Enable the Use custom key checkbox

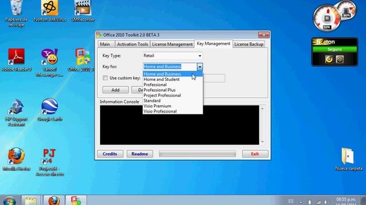tap(105, 78)
